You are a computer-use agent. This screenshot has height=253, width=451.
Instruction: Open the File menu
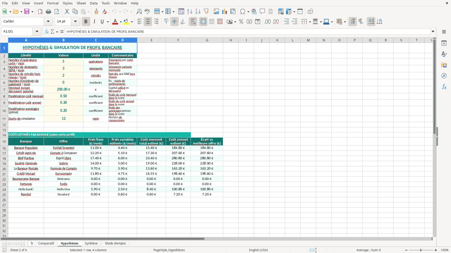click(5, 3)
